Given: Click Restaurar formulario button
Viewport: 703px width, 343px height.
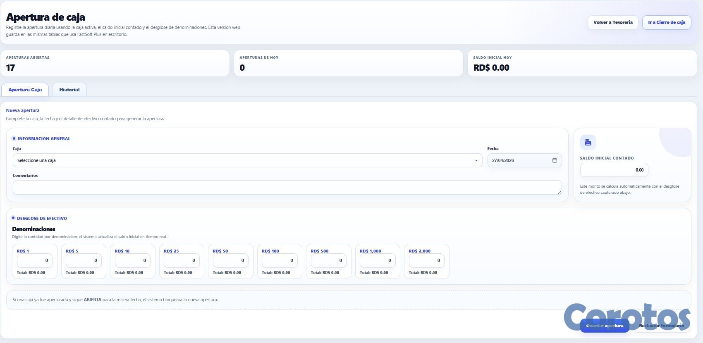Looking at the screenshot, I should pyautogui.click(x=661, y=326).
